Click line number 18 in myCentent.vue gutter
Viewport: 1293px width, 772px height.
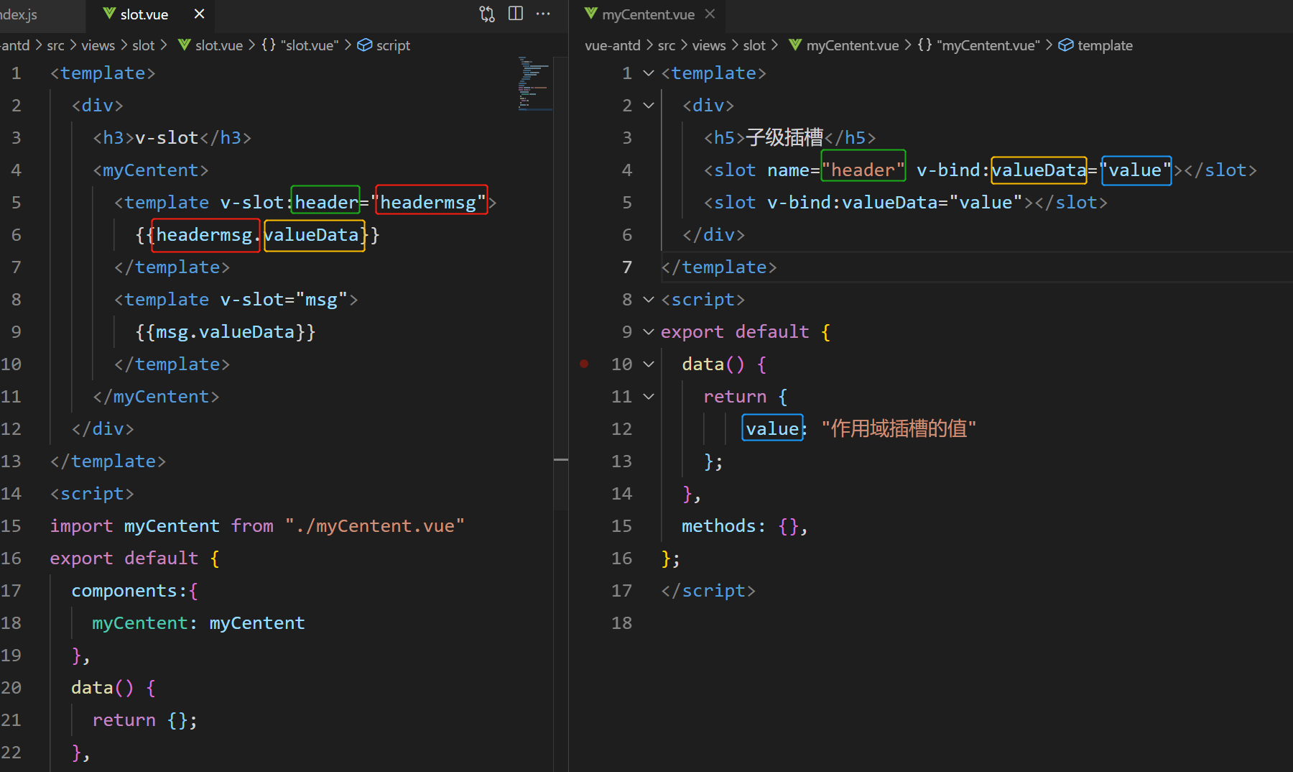(622, 623)
